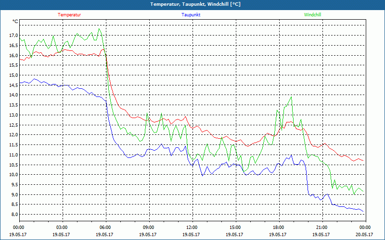This screenshot has width=385, height=240.
Task: Click the '21:00' time axis label
Action: tap(322, 228)
